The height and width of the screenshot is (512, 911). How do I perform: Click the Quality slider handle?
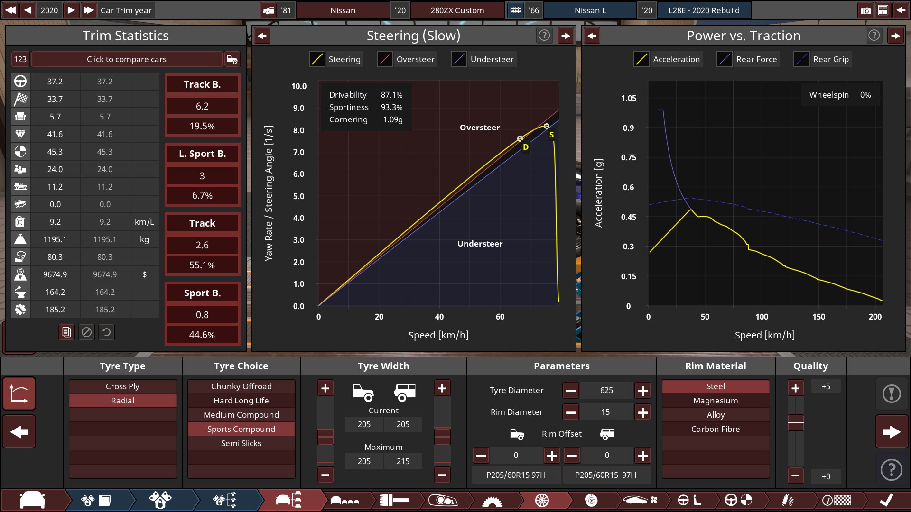click(x=795, y=422)
